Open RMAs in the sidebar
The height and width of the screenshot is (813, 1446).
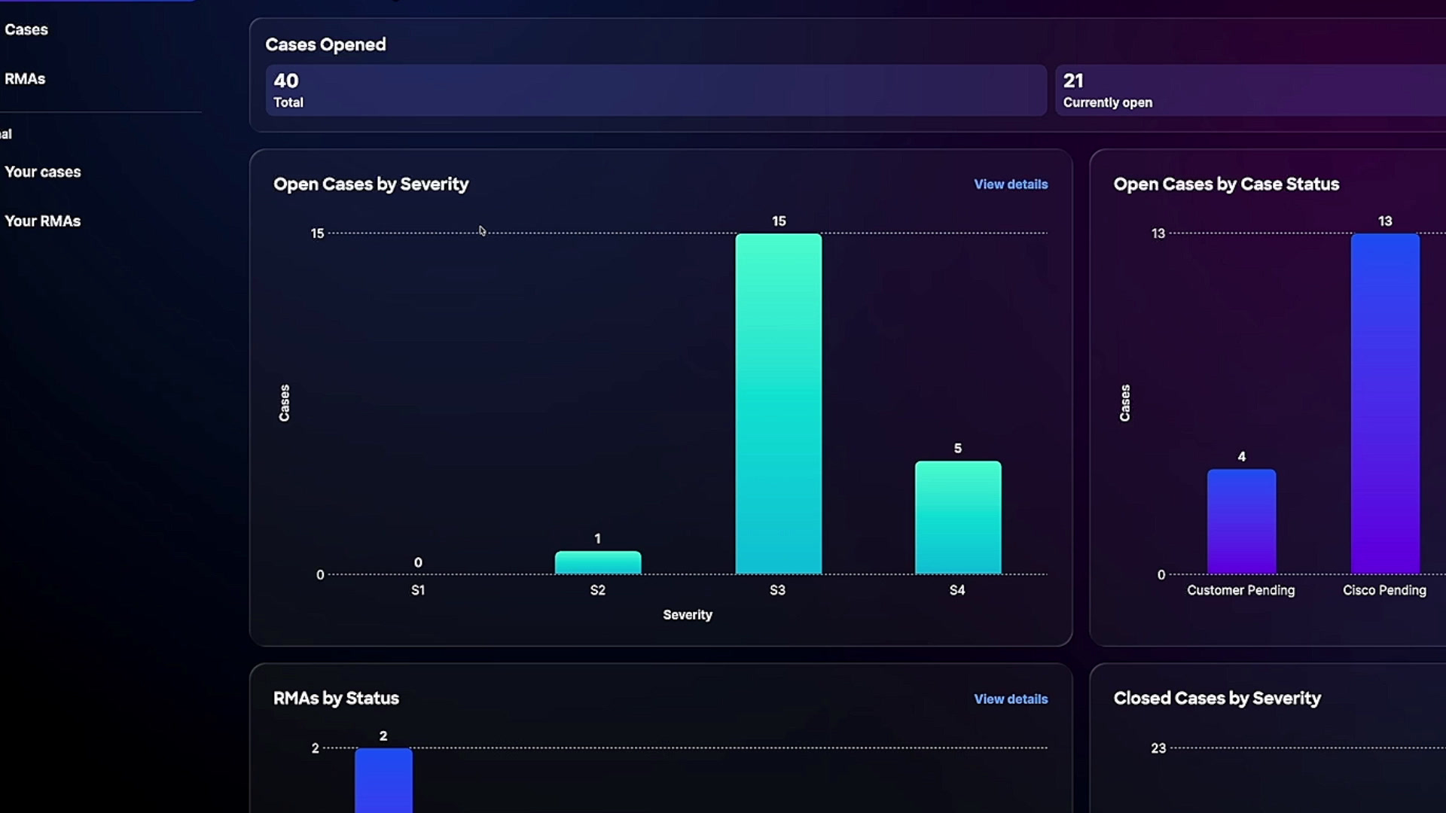point(25,79)
